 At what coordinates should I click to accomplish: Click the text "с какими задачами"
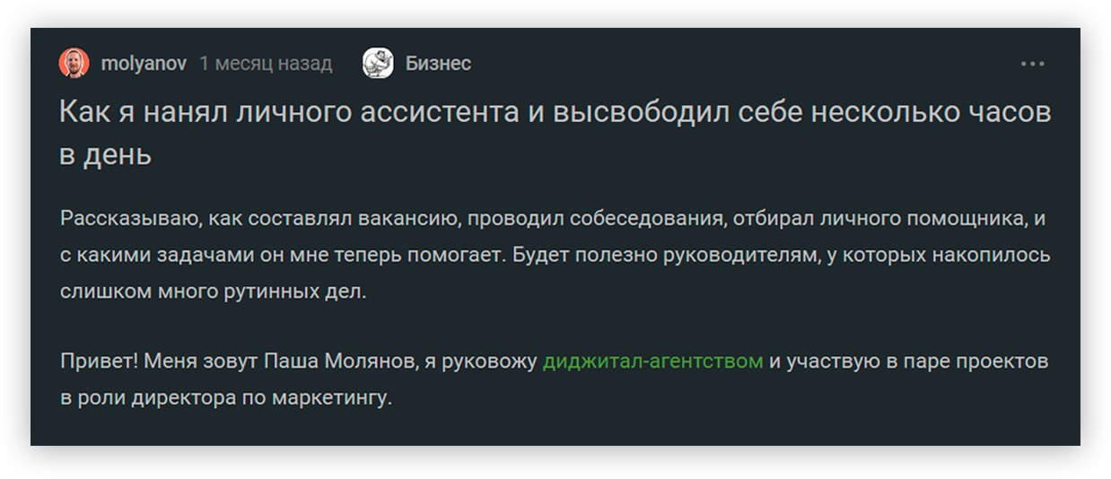click(144, 256)
